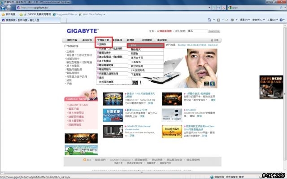287x179 pixels.
Task: Click the Home icon in command bar
Action: [x=209, y=20]
